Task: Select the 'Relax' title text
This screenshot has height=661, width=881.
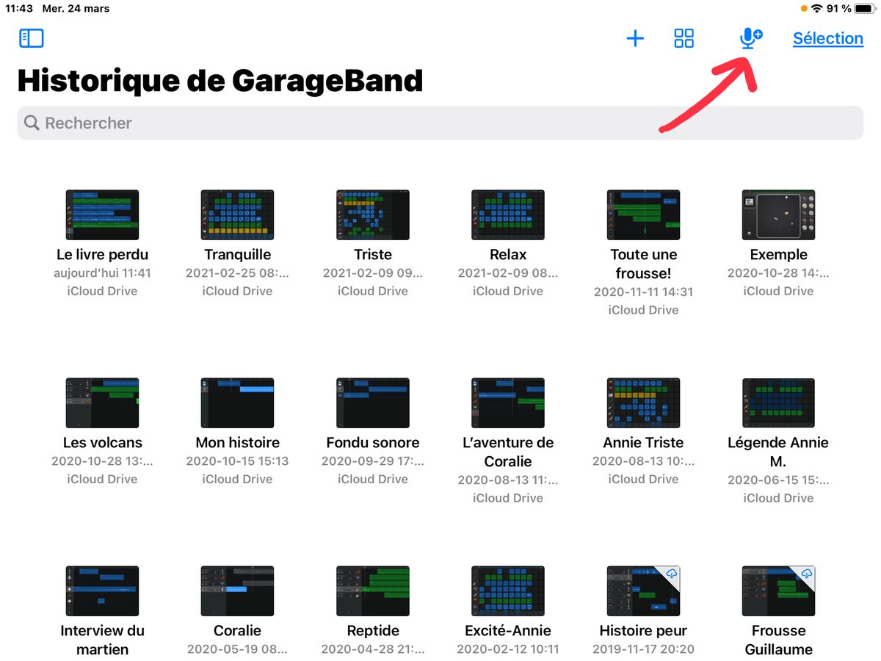Action: [x=508, y=255]
